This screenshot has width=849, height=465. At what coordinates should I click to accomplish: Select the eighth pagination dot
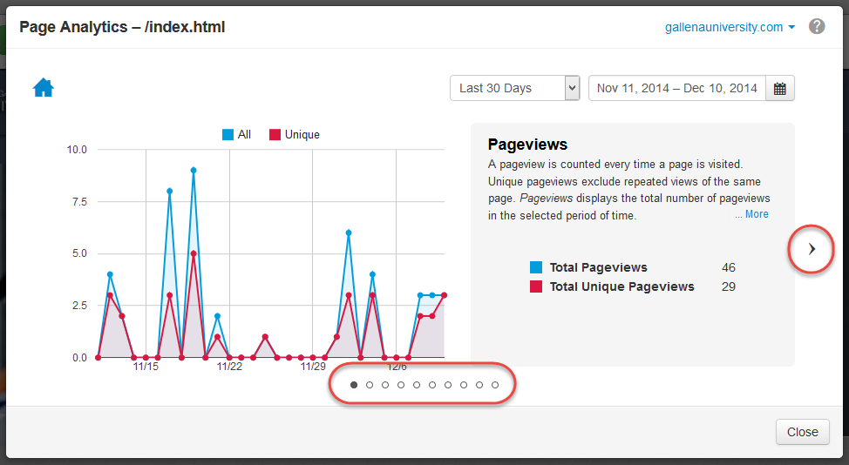pyautogui.click(x=464, y=385)
